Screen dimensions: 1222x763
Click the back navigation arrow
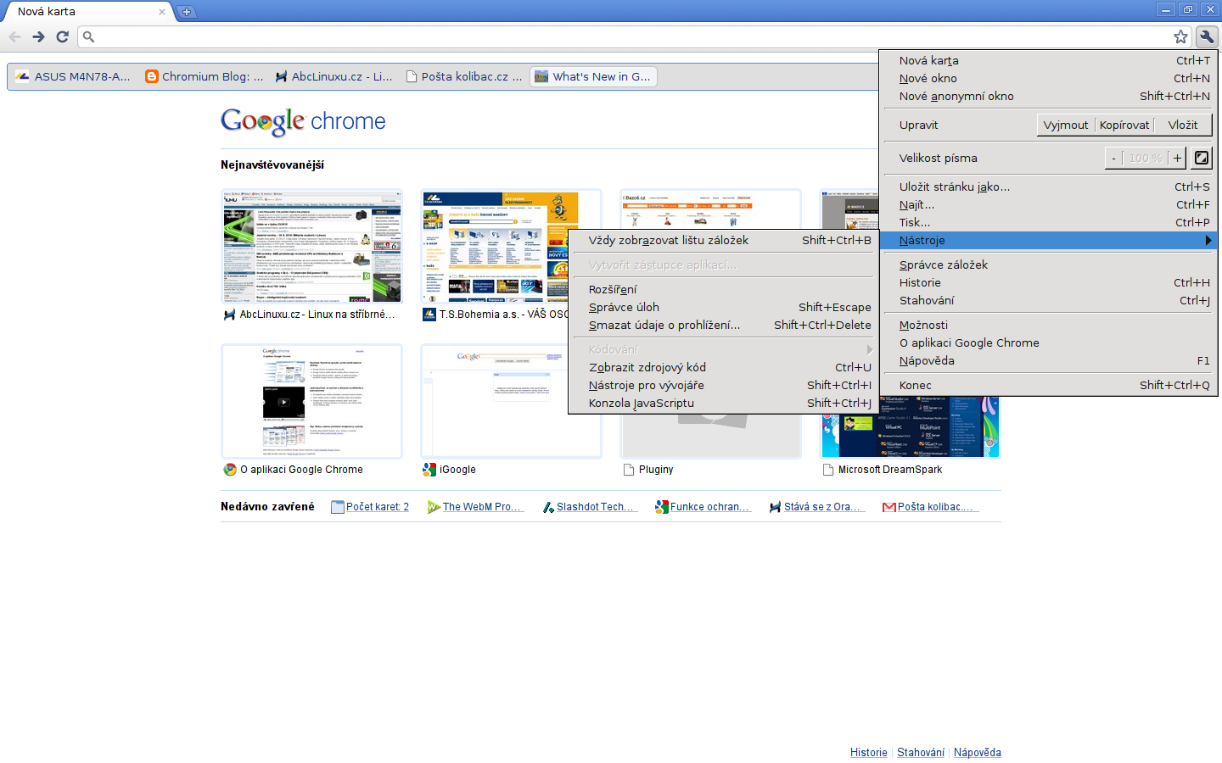[x=14, y=36]
